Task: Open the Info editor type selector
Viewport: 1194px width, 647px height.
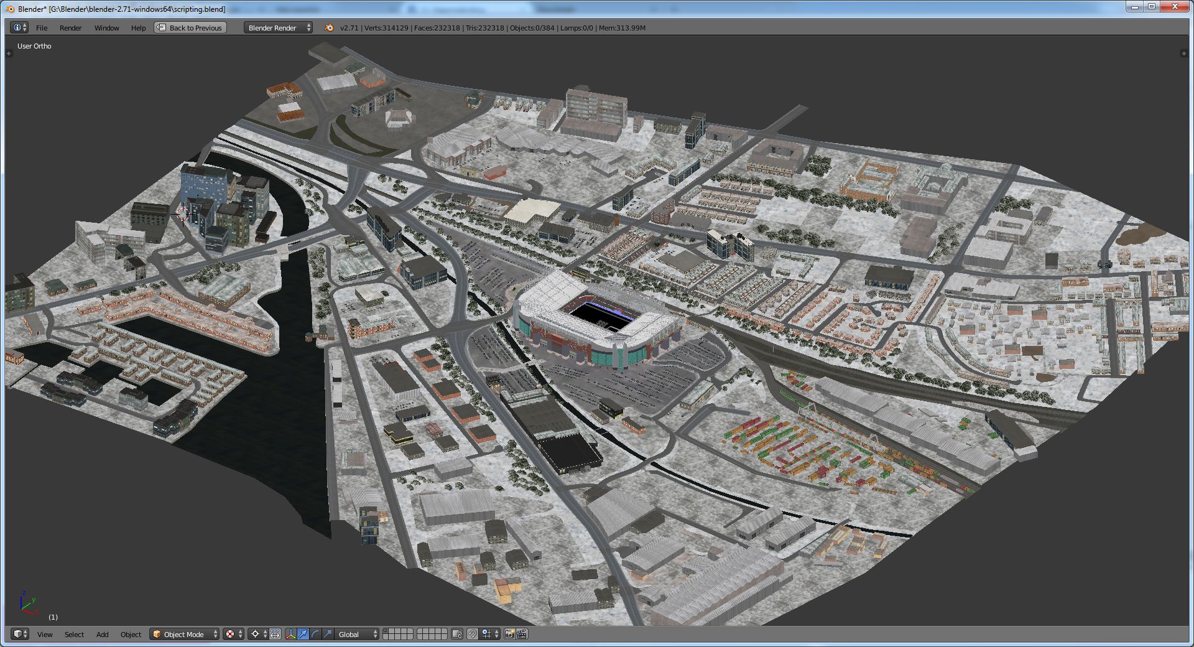Action: (x=19, y=27)
